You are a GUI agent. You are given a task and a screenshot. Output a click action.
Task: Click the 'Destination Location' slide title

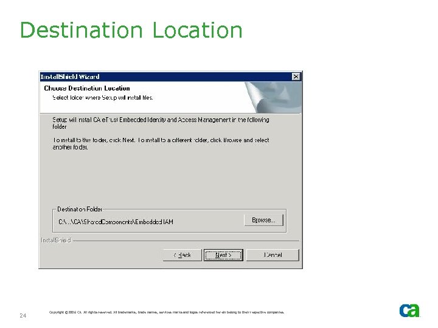click(x=131, y=30)
